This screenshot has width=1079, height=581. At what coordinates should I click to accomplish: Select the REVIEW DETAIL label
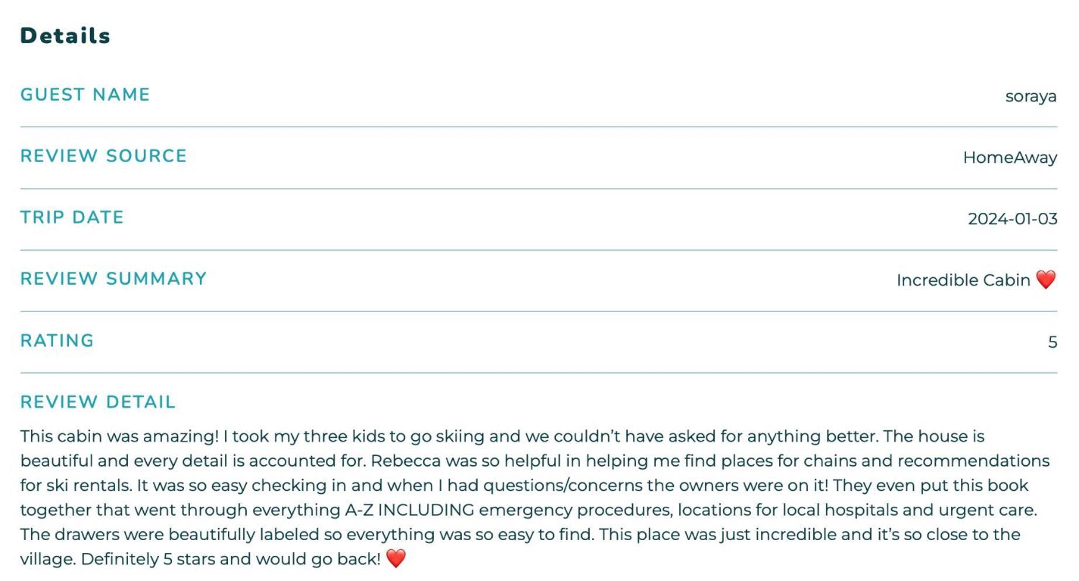pyautogui.click(x=98, y=402)
